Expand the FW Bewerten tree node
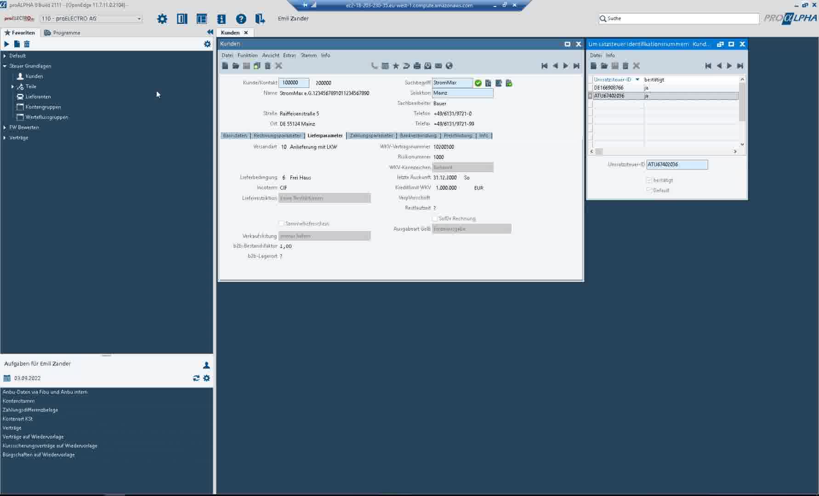The image size is (819, 496). click(x=5, y=127)
